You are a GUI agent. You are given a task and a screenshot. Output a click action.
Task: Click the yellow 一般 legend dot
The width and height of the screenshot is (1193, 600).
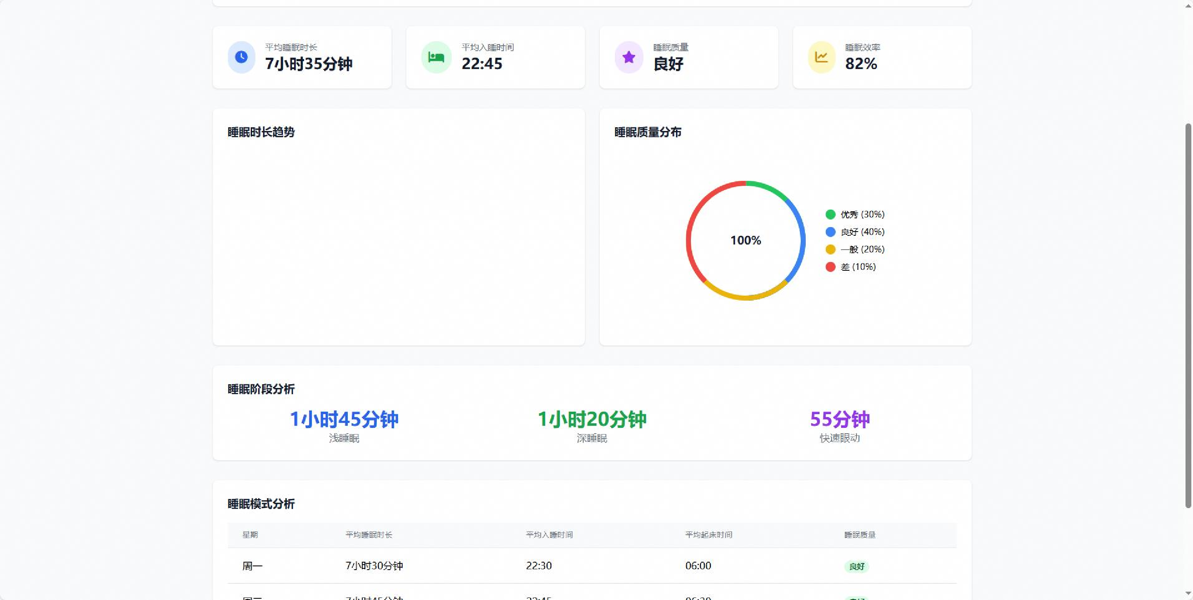click(830, 249)
